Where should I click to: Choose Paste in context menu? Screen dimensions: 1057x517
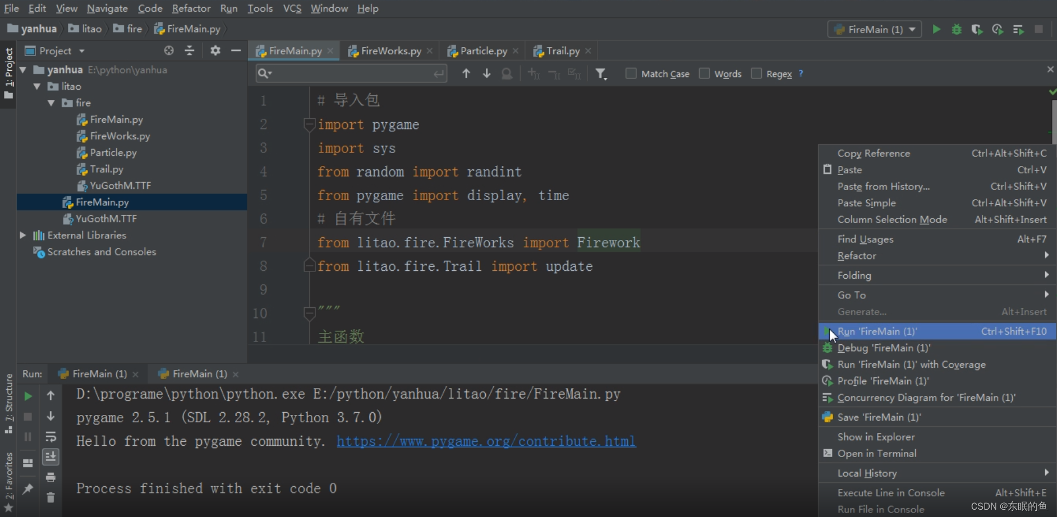[x=937, y=170]
